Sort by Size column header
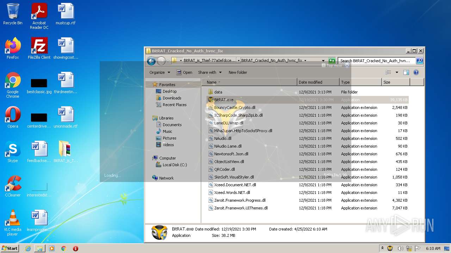Screen dimensions: 451x253 [x=396, y=82]
